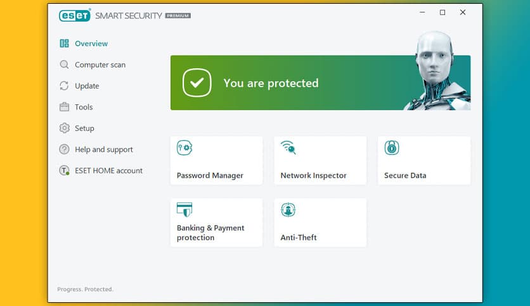Maximize the ESET Smart Security window
This screenshot has height=306, width=530.
(443, 13)
